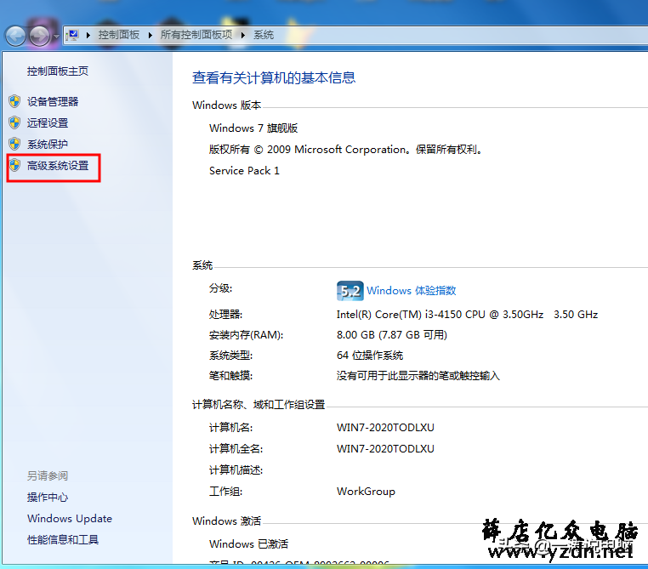Click the 计算机名 WIN7-2020TODLXU value
Screen dimensions: 648x569
click(385, 428)
